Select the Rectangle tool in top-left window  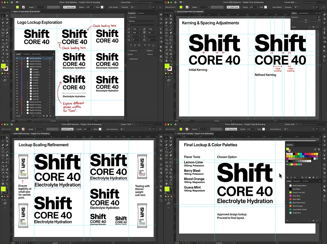click(3, 29)
